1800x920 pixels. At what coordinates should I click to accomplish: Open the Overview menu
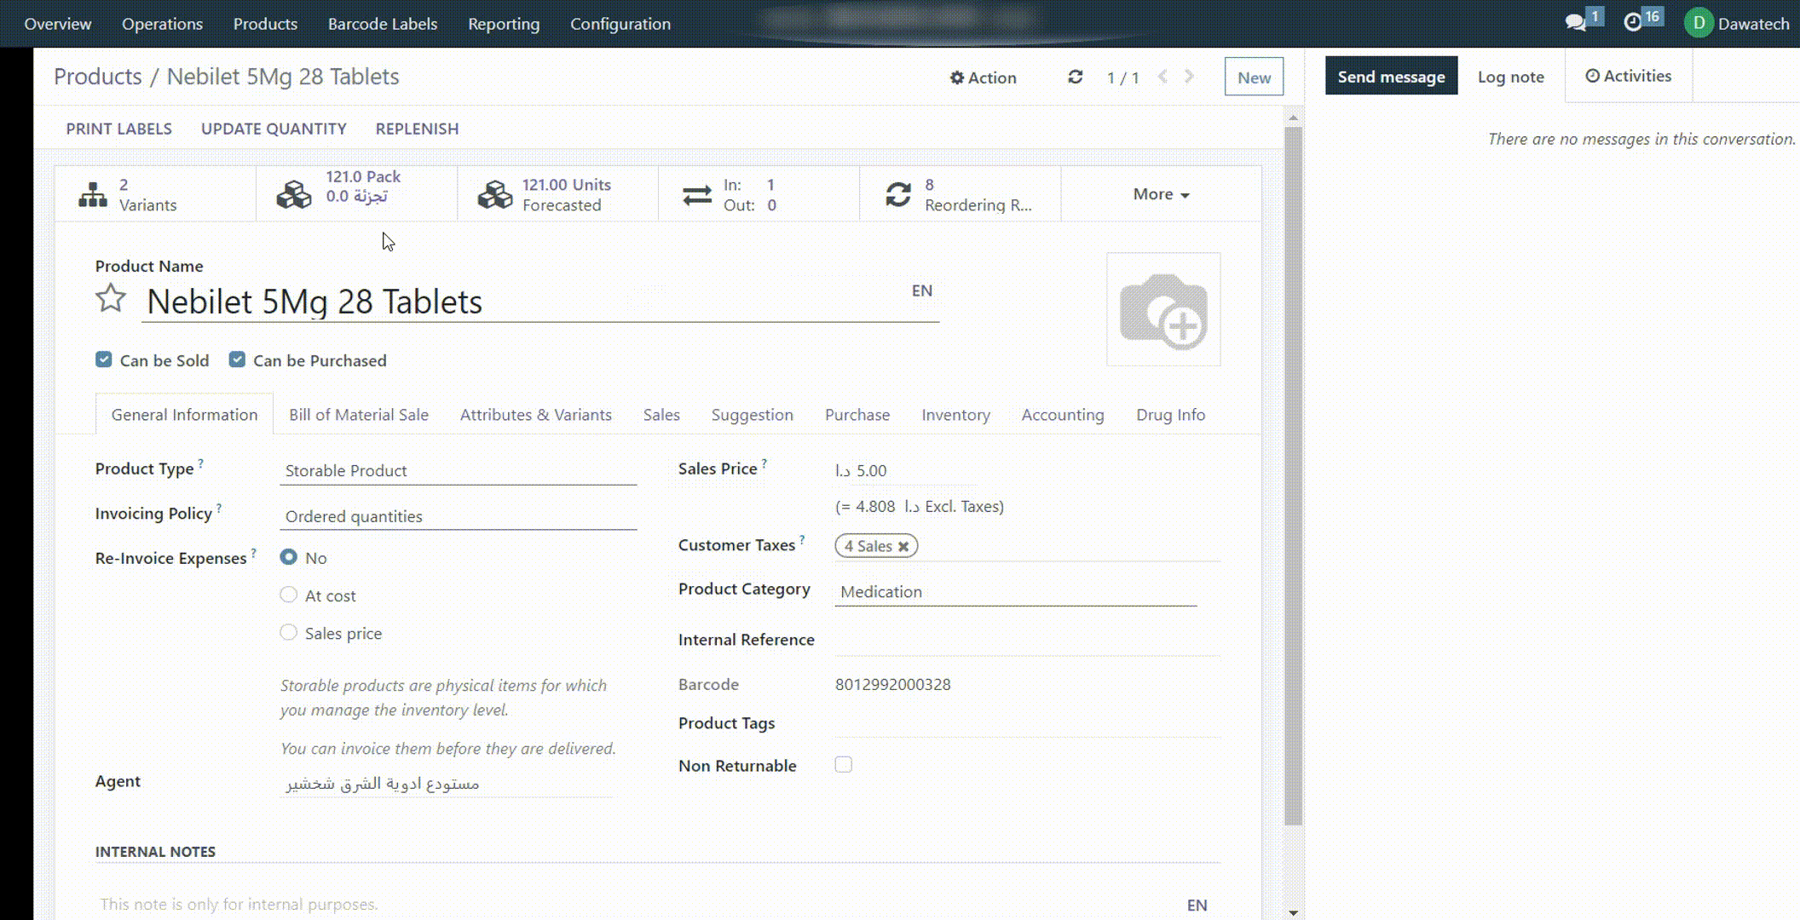point(57,24)
